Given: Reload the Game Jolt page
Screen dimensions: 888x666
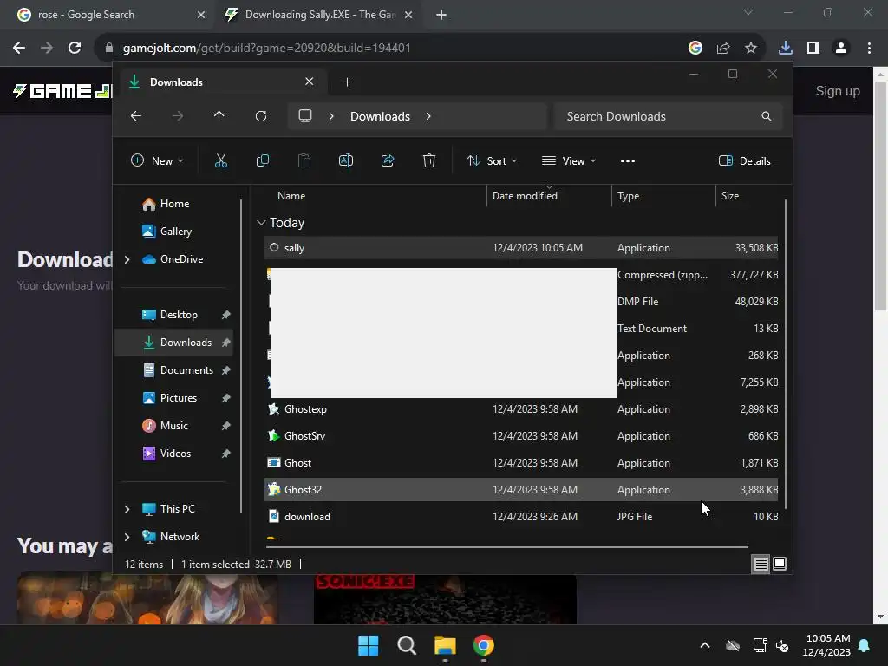Looking at the screenshot, I should pos(75,48).
